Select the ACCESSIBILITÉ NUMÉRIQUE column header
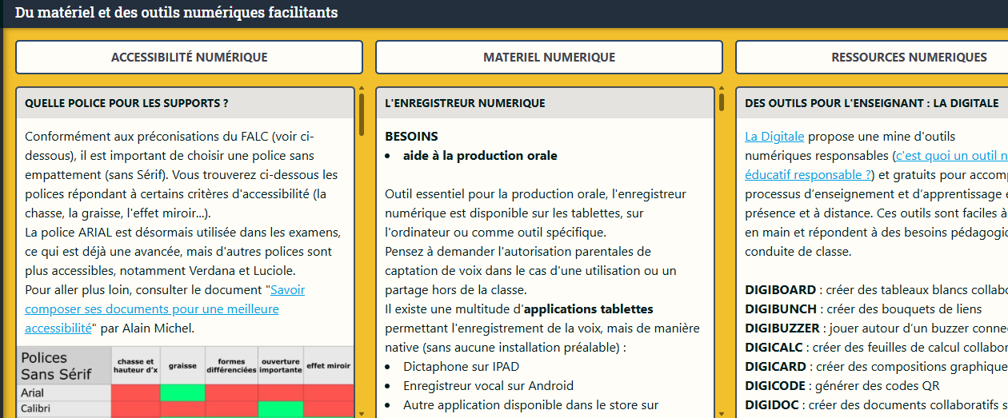 tap(189, 58)
